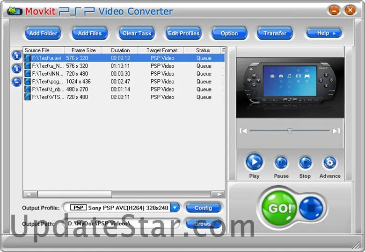
Task: Click duration 00:00:30
Action: pyautogui.click(x=120, y=74)
